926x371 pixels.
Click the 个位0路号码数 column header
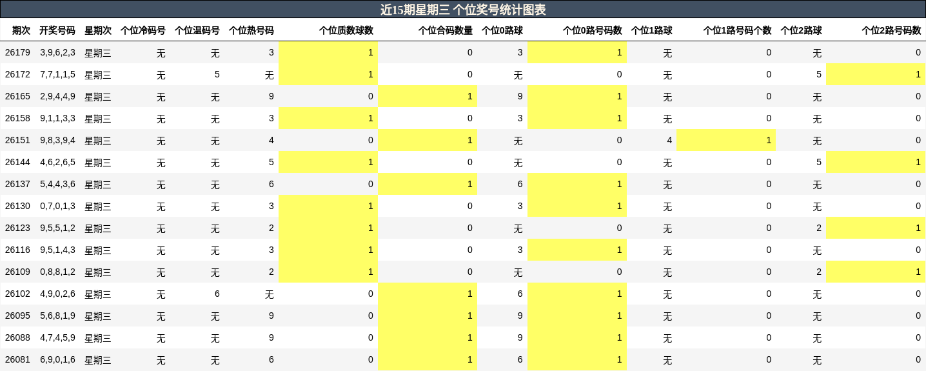(x=593, y=30)
